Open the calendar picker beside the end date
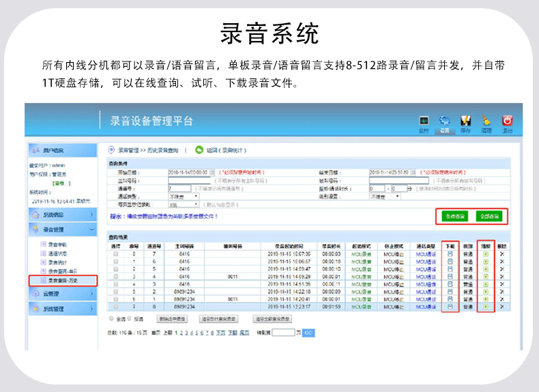Image resolution: width=539 pixels, height=392 pixels. point(413,172)
